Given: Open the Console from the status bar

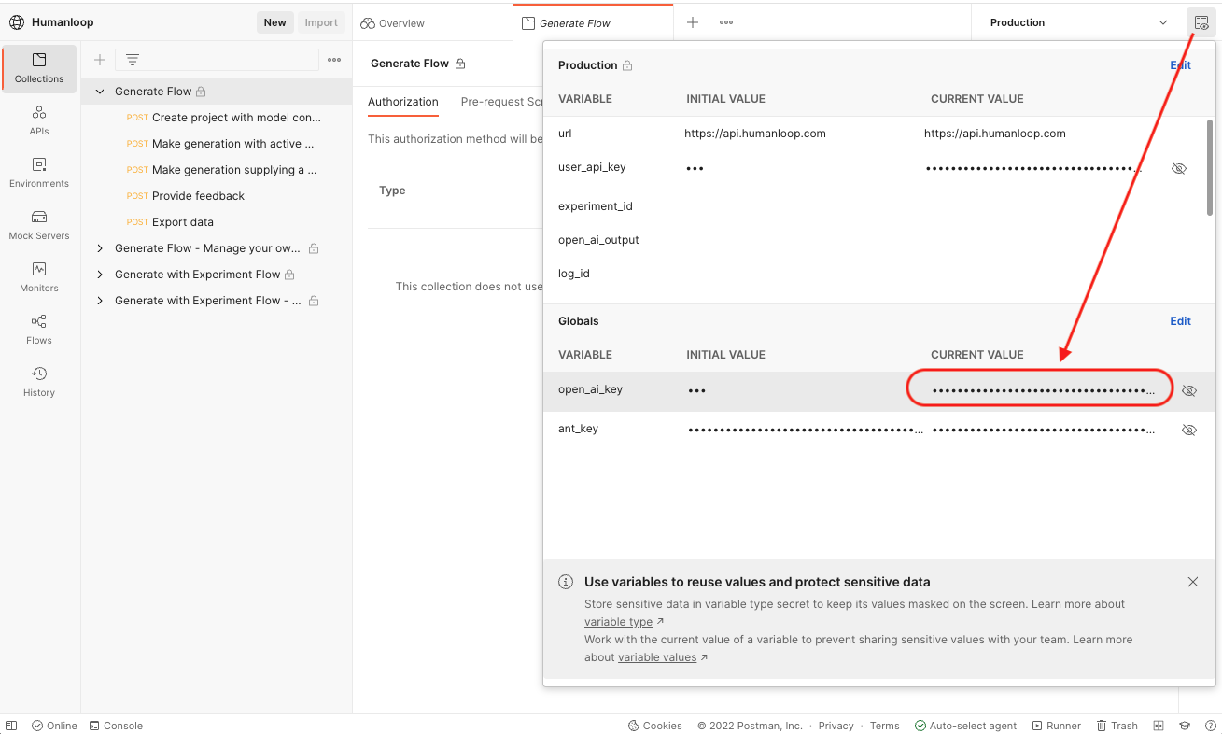Looking at the screenshot, I should [x=116, y=726].
